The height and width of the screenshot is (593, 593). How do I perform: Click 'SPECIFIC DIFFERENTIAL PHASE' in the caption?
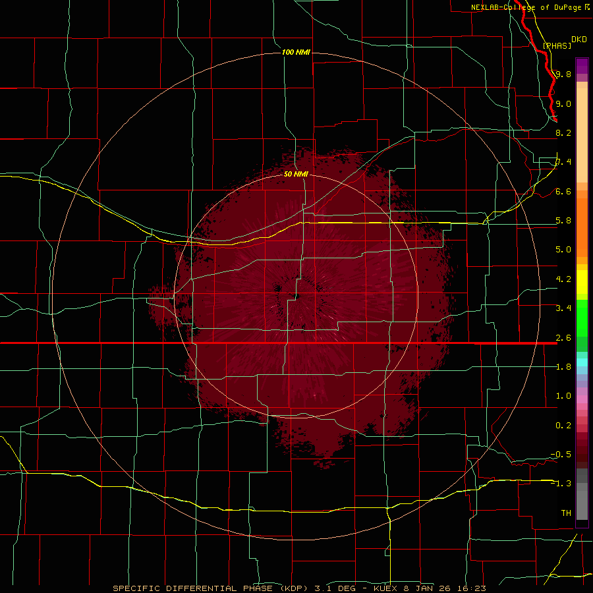pyautogui.click(x=192, y=588)
